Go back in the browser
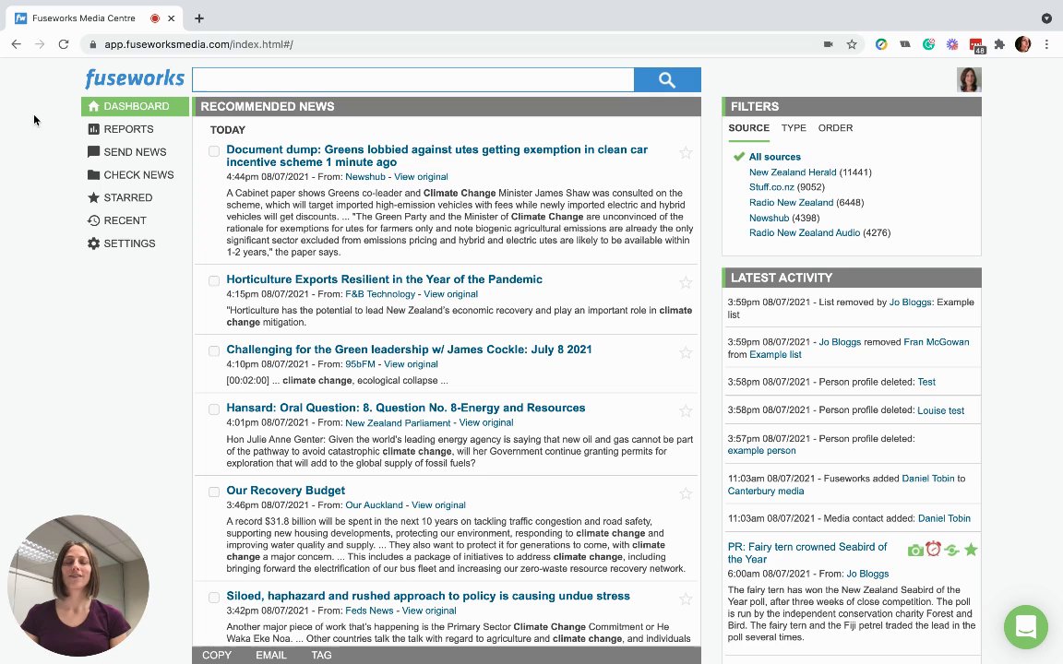Viewport: 1063px width, 664px height. pos(17,44)
